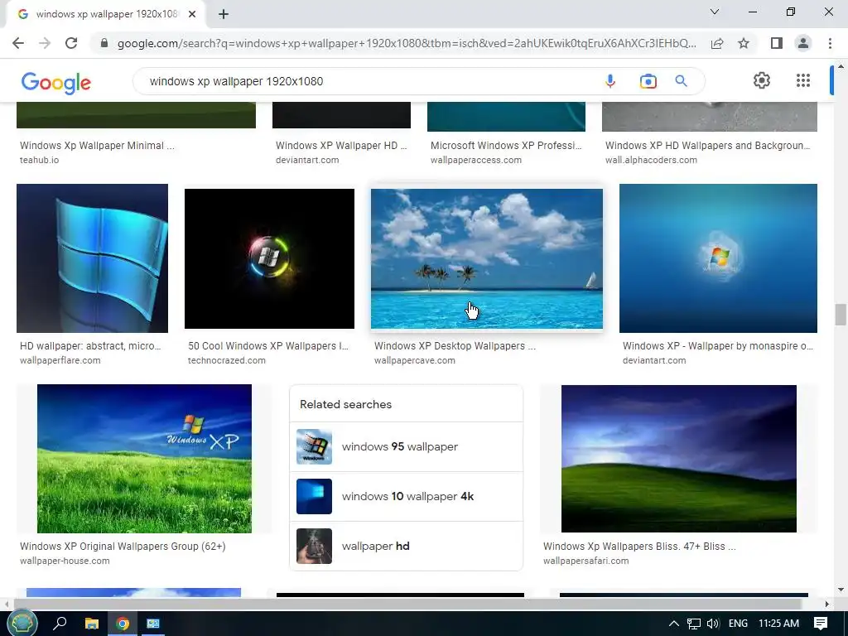This screenshot has height=636, width=848.
Task: Click 'wall.alphacoders.com' source text
Action: (x=651, y=160)
